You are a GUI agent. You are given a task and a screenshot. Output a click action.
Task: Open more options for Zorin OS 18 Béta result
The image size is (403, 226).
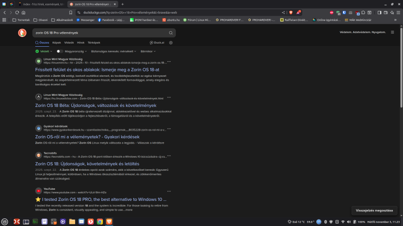pyautogui.click(x=169, y=97)
